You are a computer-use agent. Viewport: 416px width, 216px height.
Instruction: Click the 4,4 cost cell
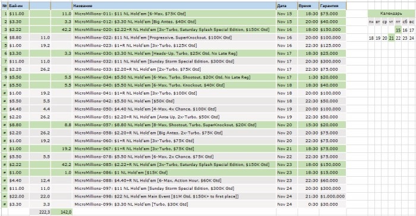coord(40,109)
